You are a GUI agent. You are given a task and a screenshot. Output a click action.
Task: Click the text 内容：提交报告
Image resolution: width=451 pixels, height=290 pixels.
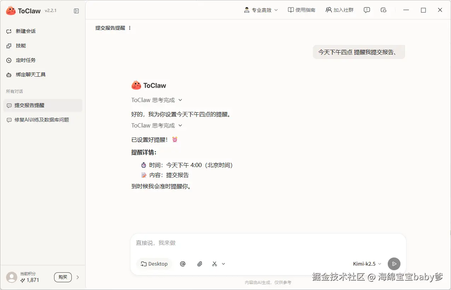[169, 175]
